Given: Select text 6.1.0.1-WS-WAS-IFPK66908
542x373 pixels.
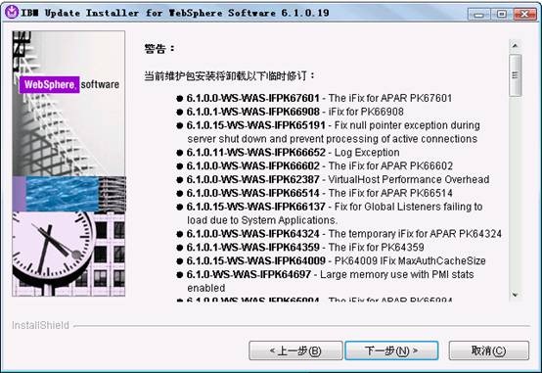Looking at the screenshot, I should [x=252, y=112].
